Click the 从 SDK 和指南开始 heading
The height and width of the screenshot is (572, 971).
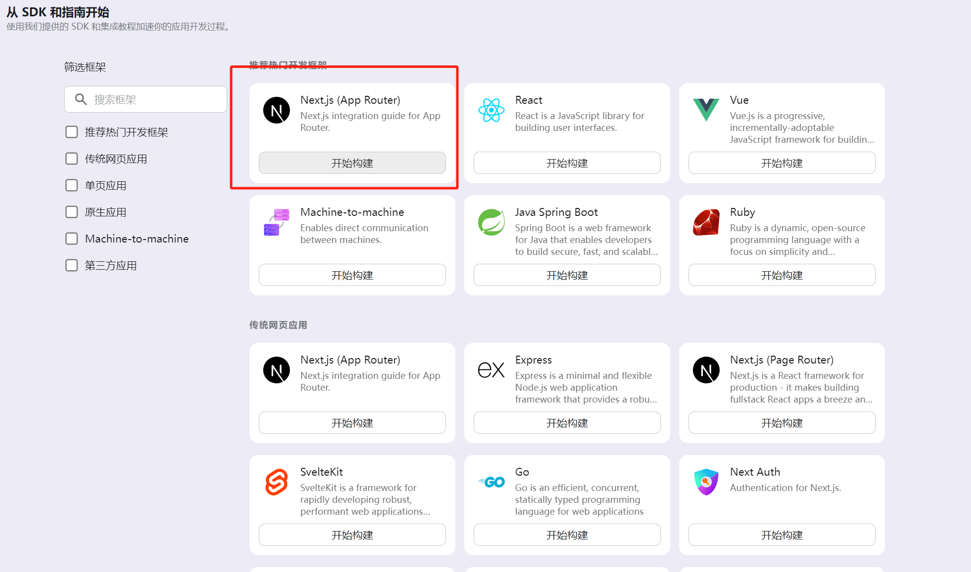click(x=58, y=12)
